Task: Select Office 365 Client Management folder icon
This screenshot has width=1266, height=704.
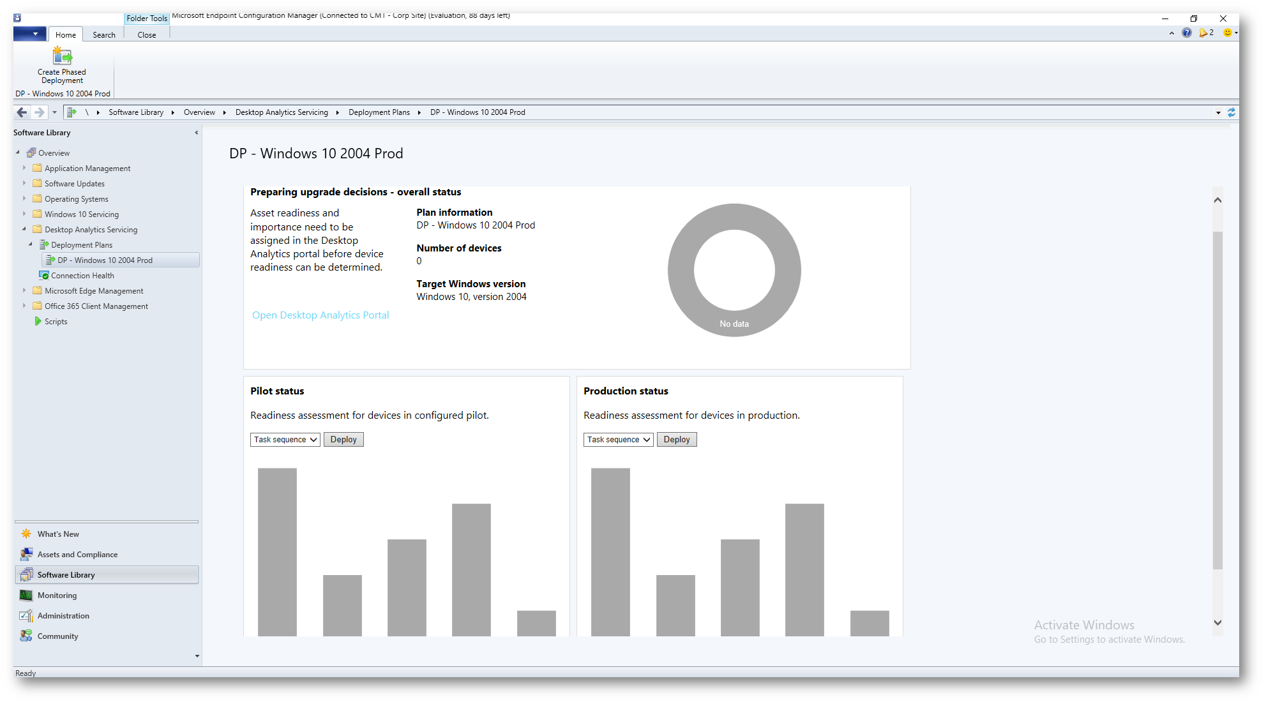Action: (x=37, y=306)
